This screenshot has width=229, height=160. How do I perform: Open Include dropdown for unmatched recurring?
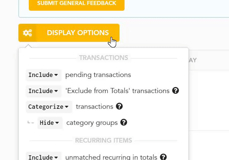[43, 157]
